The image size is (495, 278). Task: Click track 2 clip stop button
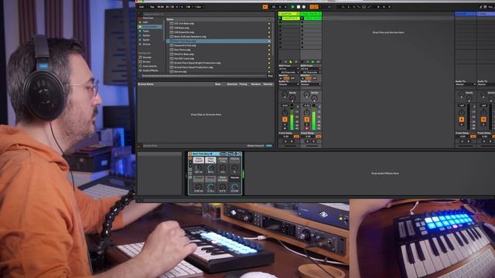coord(302,62)
